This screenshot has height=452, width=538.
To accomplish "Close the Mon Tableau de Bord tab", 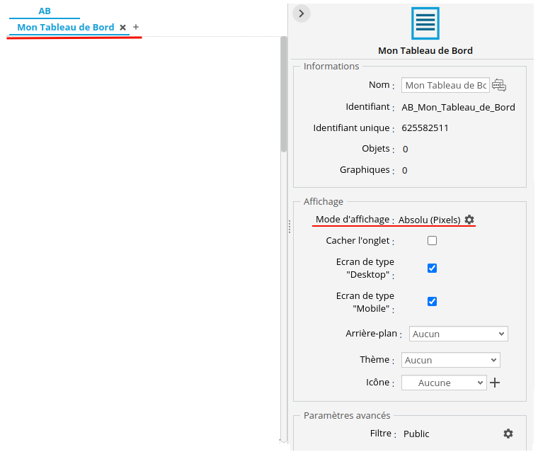I will coord(122,28).
